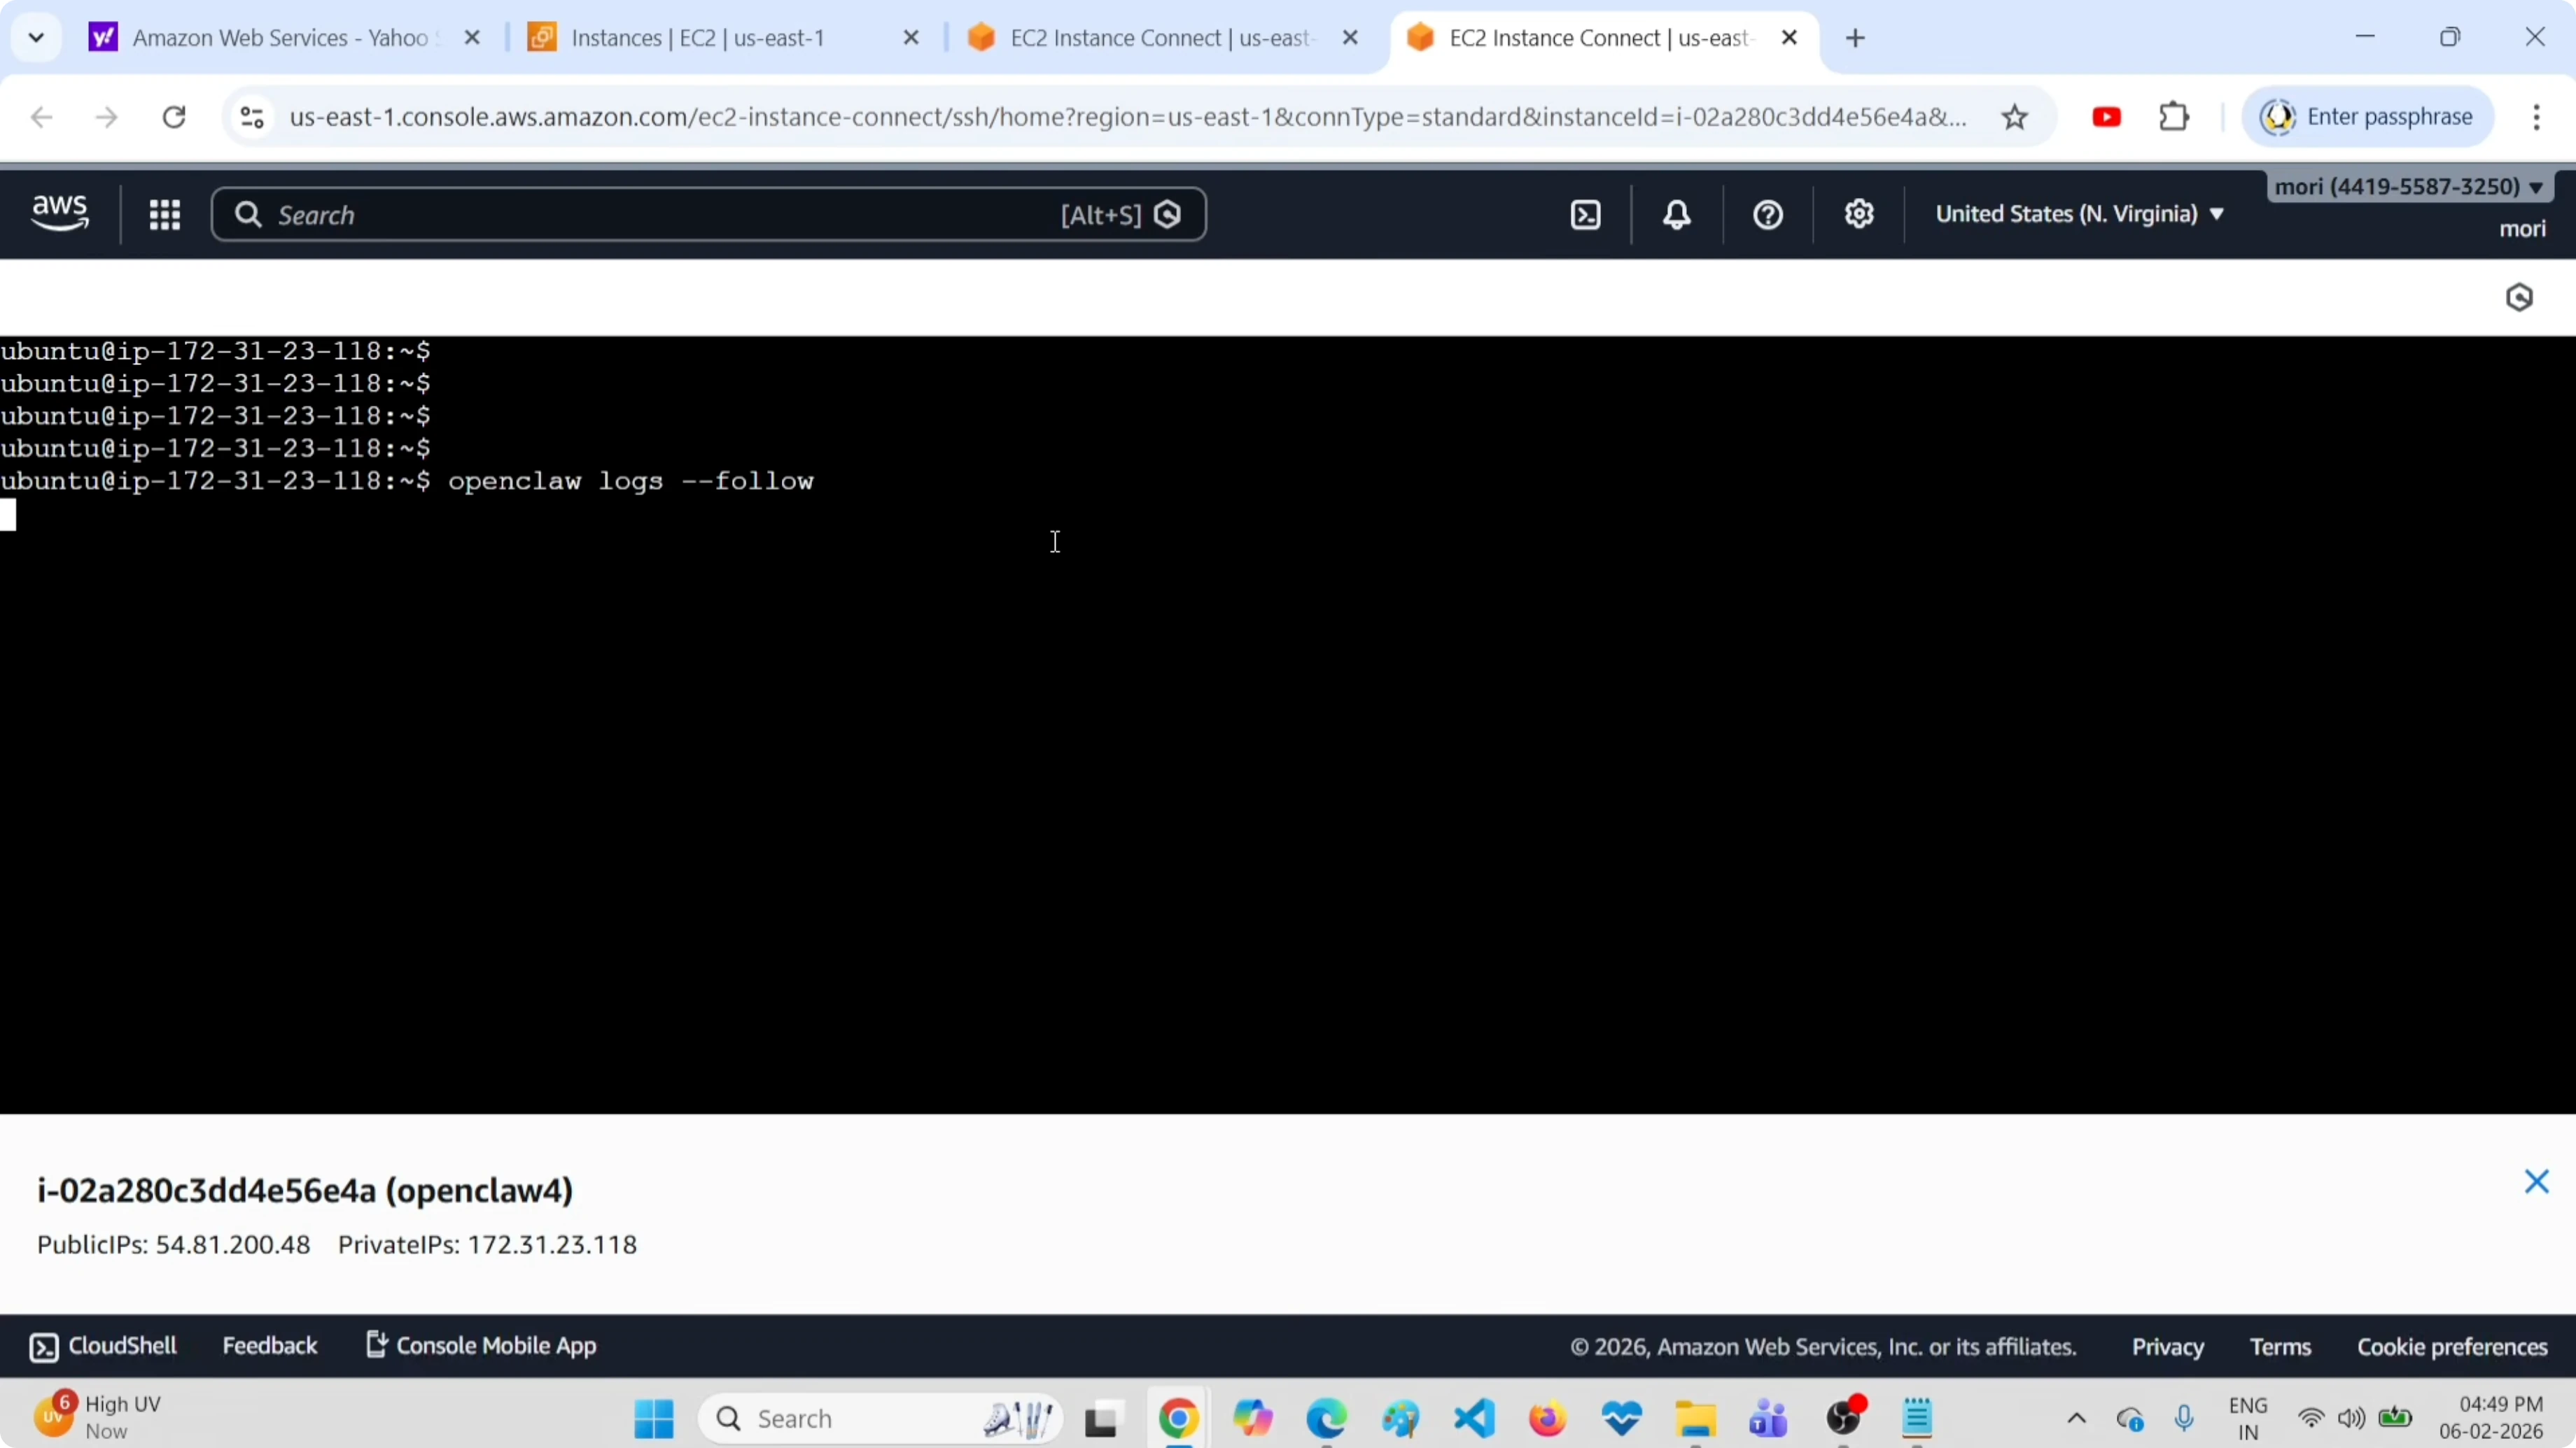
Task: Click the Feedback link in the footer
Action: pyautogui.click(x=269, y=1345)
